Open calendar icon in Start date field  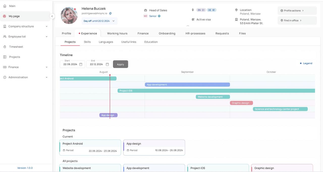tap(81, 64)
